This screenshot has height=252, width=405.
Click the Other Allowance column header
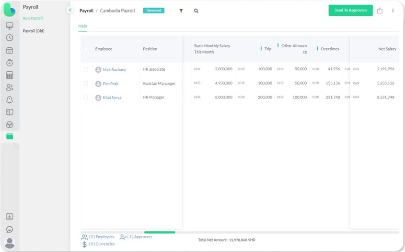pyautogui.click(x=294, y=49)
